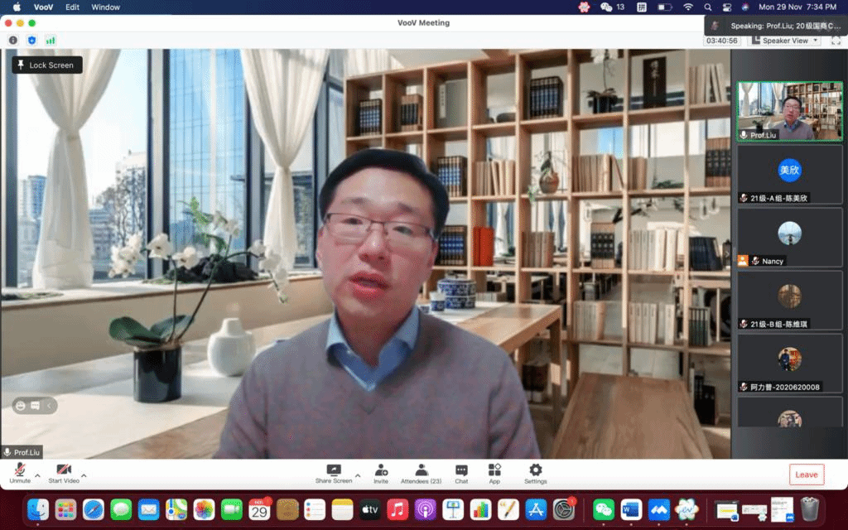Toggle Lock Screen pin
Screen dimensions: 848x530
click(47, 65)
